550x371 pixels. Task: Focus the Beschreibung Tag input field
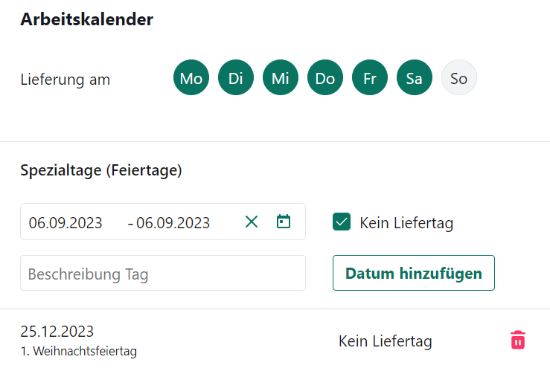tap(163, 274)
